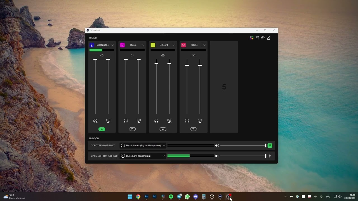Click the red Game channel icon
The image size is (358, 201).
183,45
